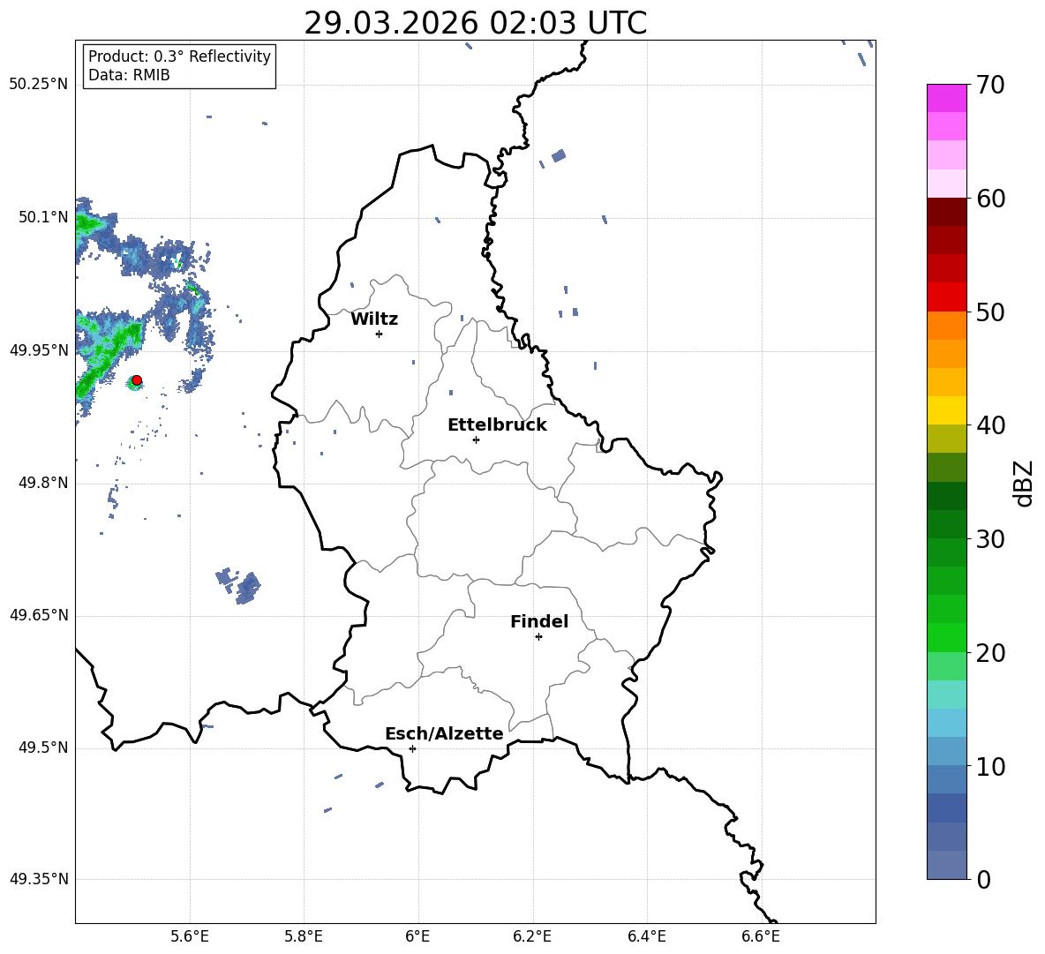
Task: Click the 40 tick on colorbar
Action: click(x=990, y=425)
